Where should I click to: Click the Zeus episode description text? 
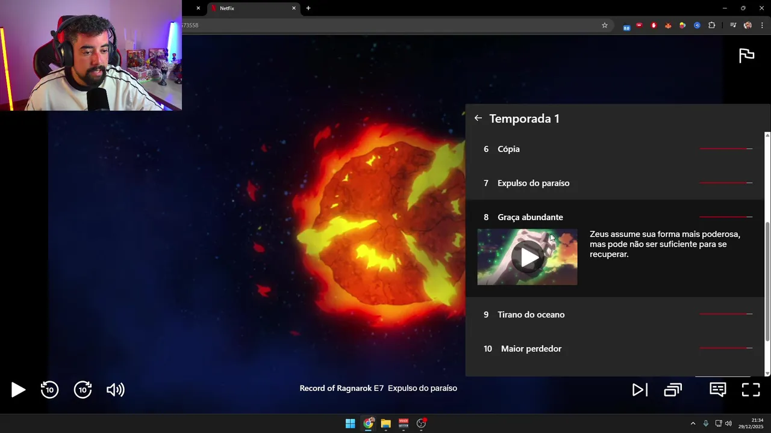point(665,244)
